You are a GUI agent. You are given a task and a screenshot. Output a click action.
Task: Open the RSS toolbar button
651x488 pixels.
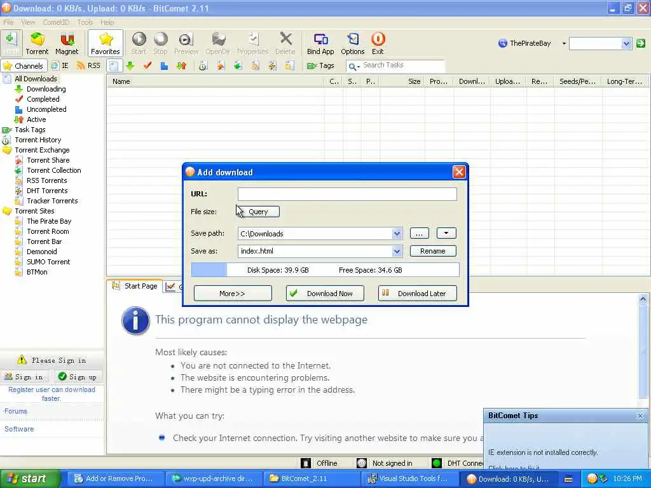[89, 65]
